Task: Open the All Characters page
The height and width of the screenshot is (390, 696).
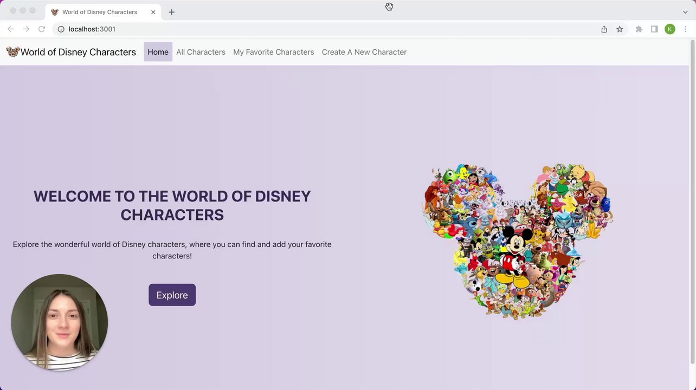Action: pyautogui.click(x=201, y=52)
